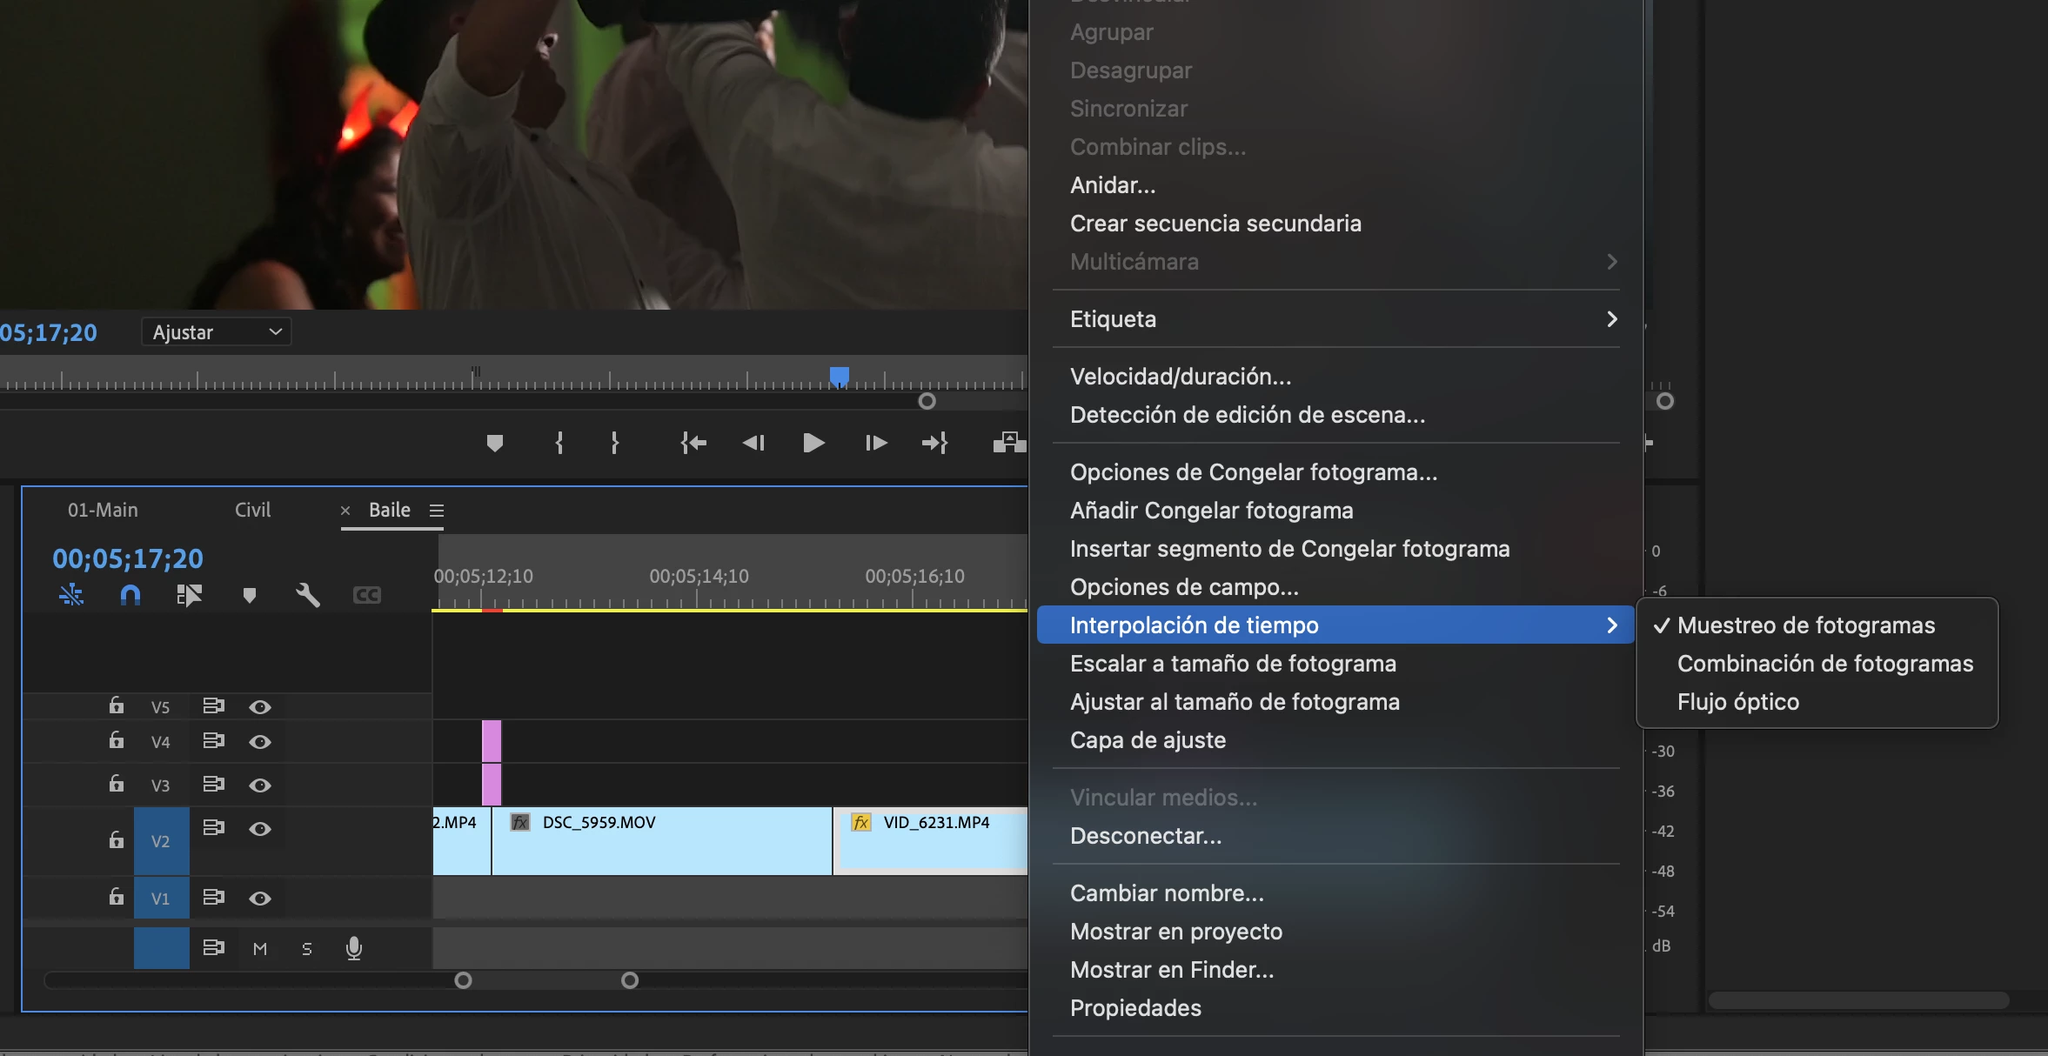The width and height of the screenshot is (2048, 1056).
Task: Click the closed captions CC icon
Action: click(x=366, y=595)
